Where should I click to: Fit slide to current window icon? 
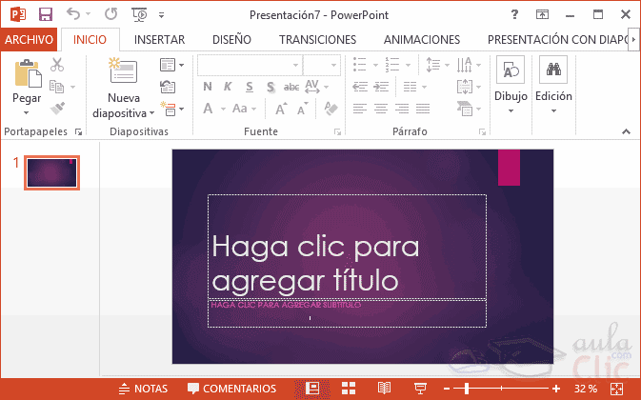point(618,389)
